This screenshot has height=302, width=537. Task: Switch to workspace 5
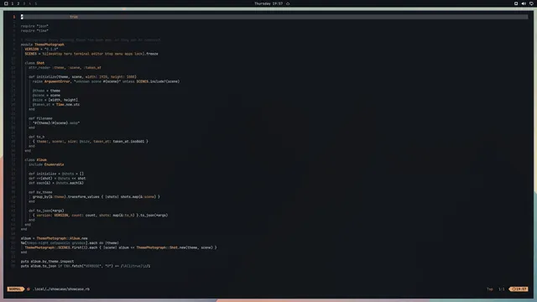(x=35, y=3)
